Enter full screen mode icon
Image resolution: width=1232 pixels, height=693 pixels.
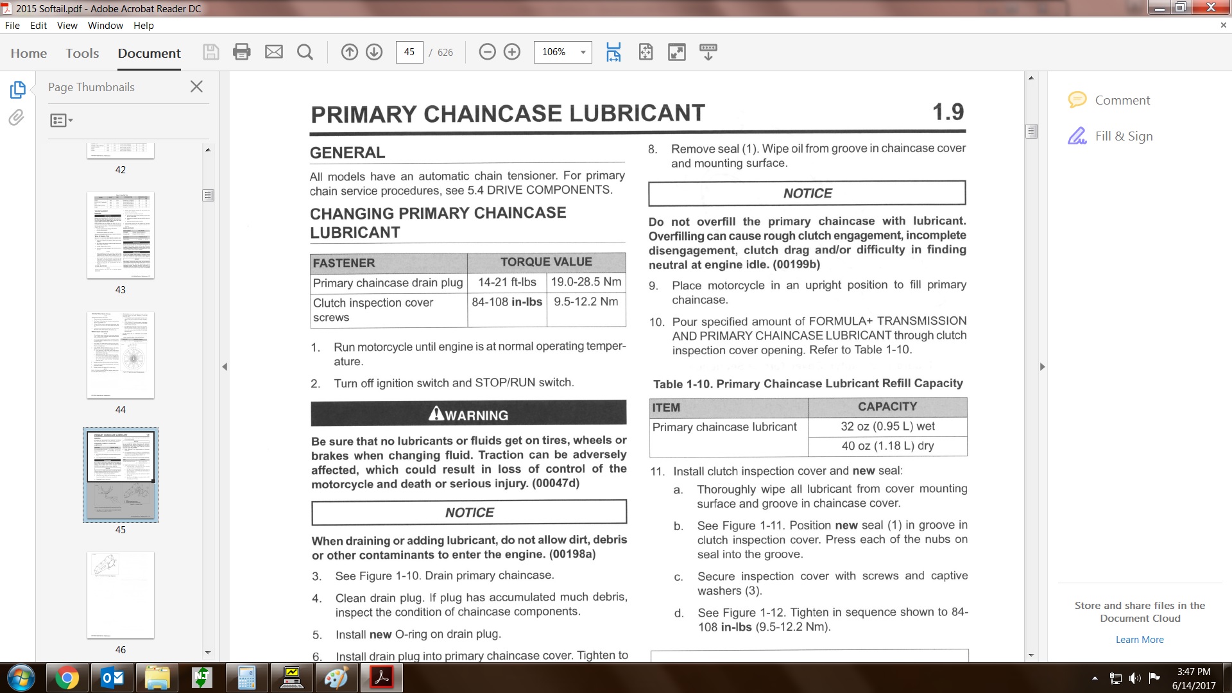[677, 52]
